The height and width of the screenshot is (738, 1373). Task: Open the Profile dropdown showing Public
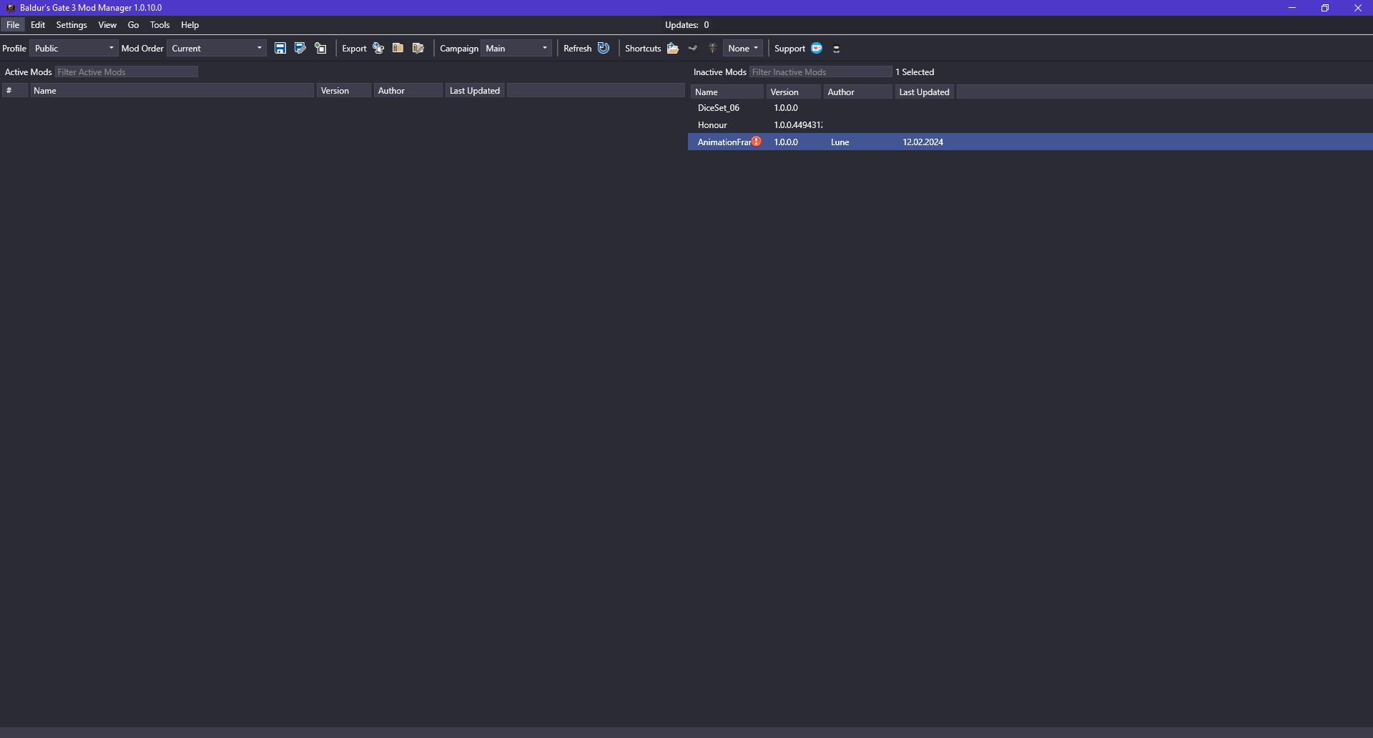click(x=74, y=48)
